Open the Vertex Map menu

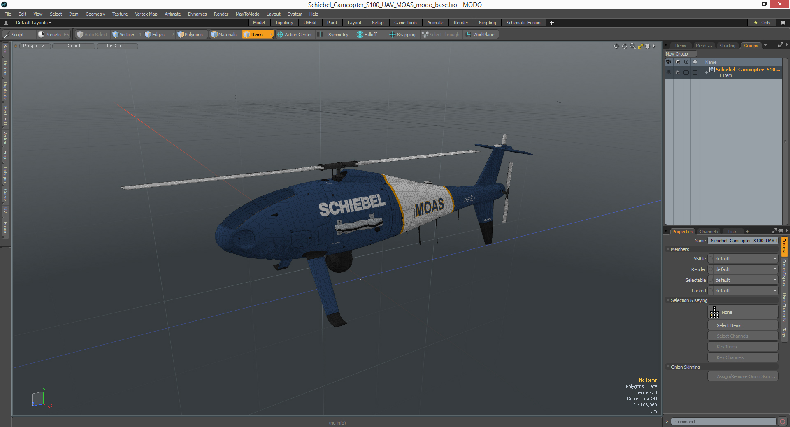pos(146,14)
